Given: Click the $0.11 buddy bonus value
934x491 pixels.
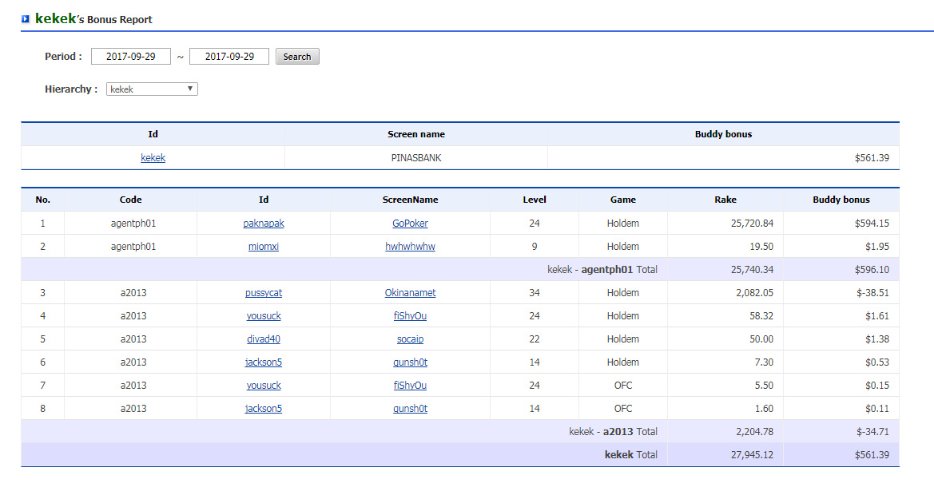Looking at the screenshot, I should (x=877, y=409).
